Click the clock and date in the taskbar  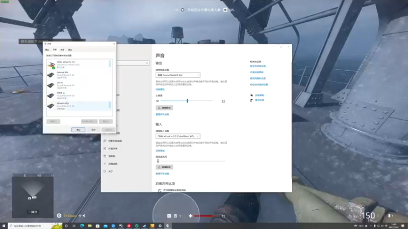(x=394, y=226)
